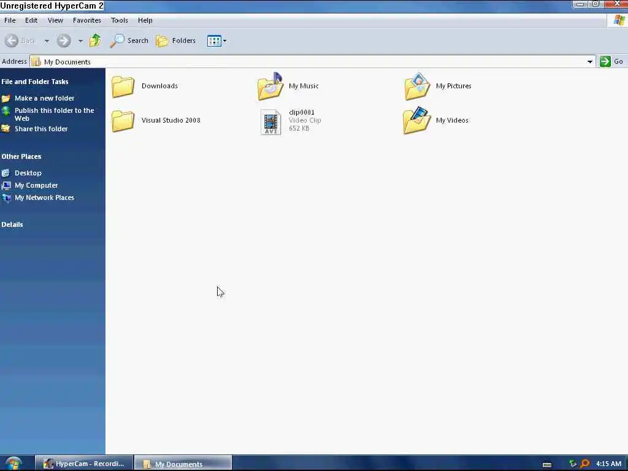Click the Publish to Web globe icon

(6, 111)
